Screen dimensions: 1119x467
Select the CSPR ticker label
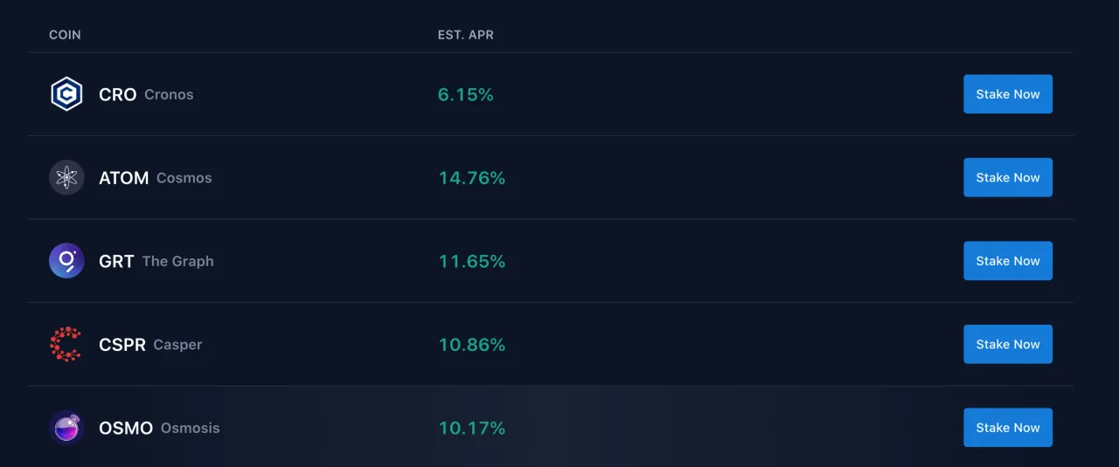[x=122, y=345]
